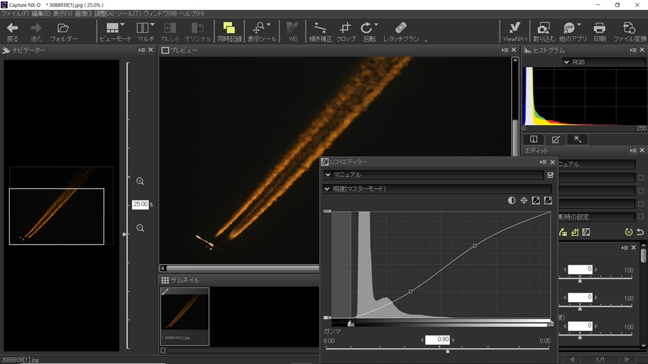Toggle the first checkbox in the Edit panel

[x=640, y=178]
